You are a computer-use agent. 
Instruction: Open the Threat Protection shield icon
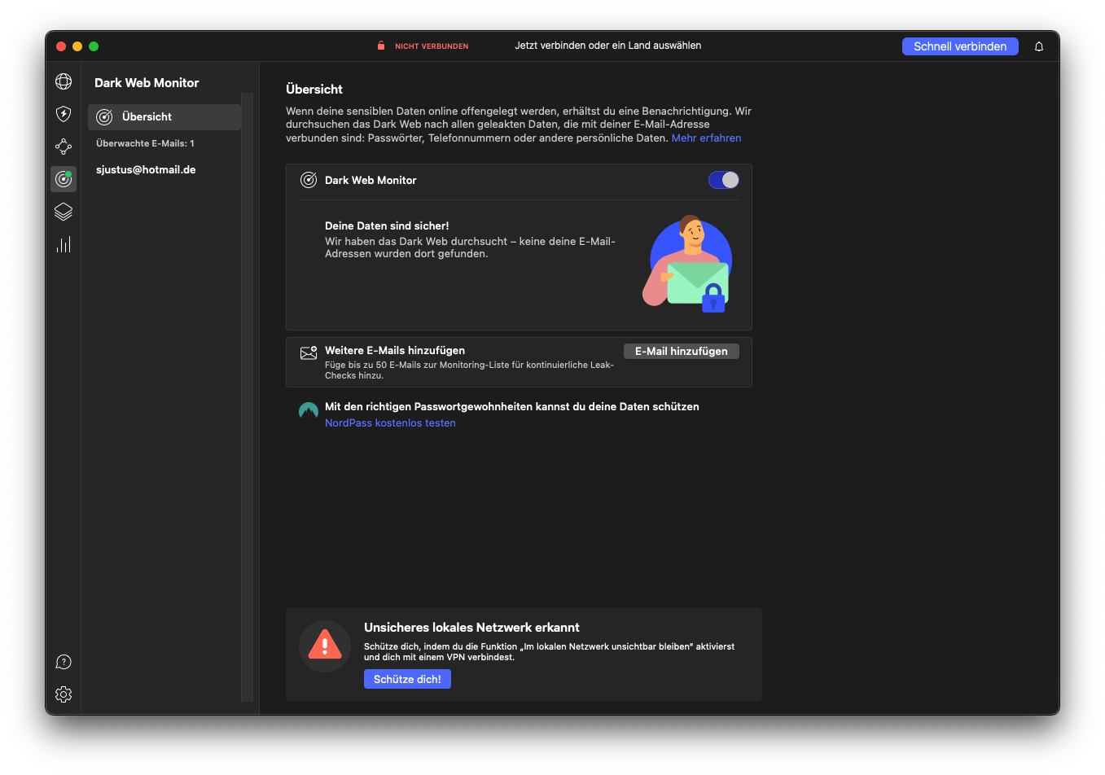click(64, 114)
